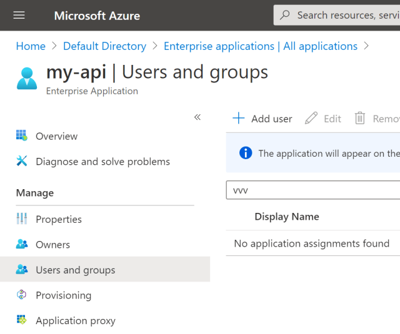Image resolution: width=400 pixels, height=334 pixels.
Task: Click Add user button
Action: coord(262,119)
